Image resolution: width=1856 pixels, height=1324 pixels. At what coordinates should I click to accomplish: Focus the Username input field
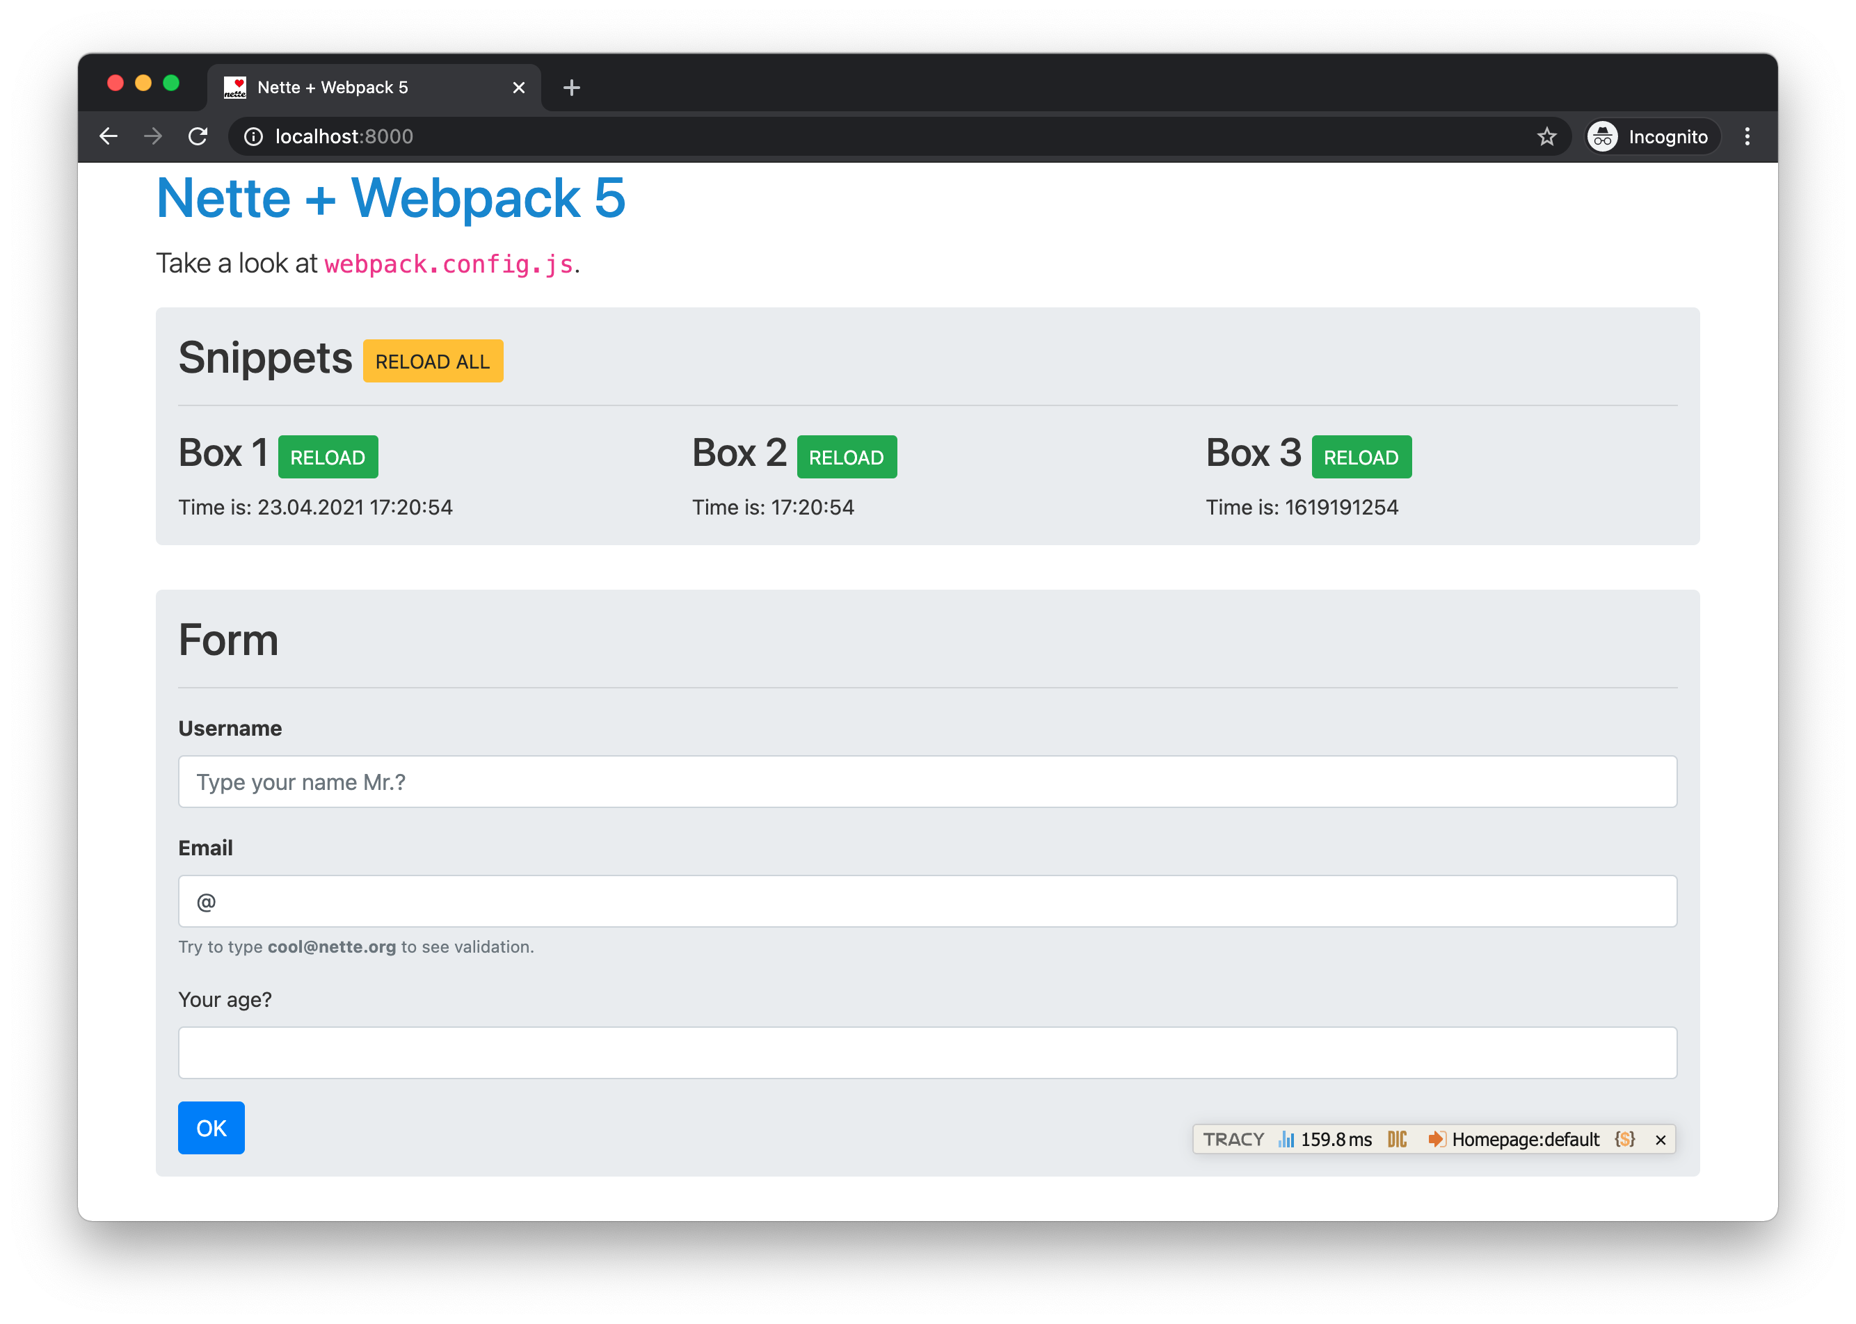point(927,781)
